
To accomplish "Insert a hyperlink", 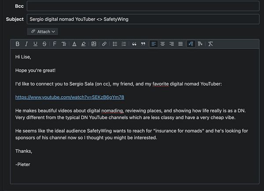I will point(104,44).
